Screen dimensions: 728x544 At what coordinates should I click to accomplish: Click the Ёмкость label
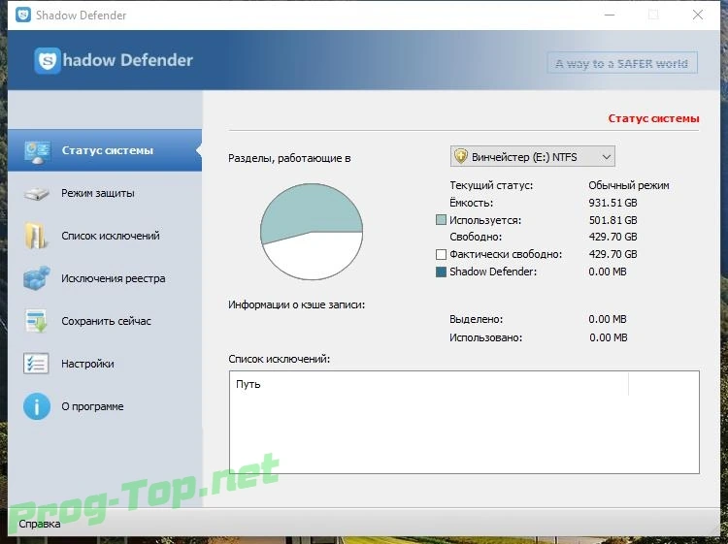pos(471,203)
